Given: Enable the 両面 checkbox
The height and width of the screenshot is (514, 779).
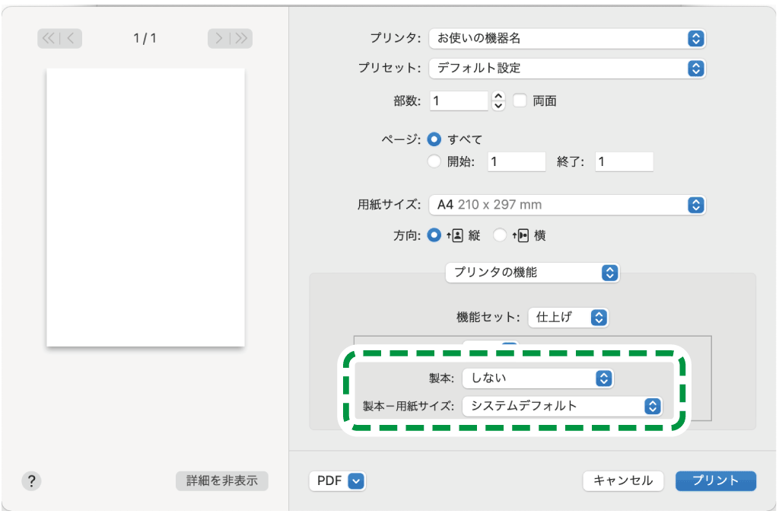Looking at the screenshot, I should [x=522, y=100].
